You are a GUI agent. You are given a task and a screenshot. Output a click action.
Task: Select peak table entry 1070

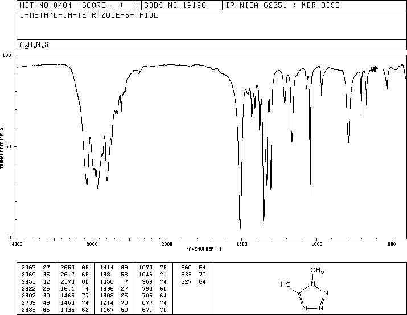(x=146, y=268)
